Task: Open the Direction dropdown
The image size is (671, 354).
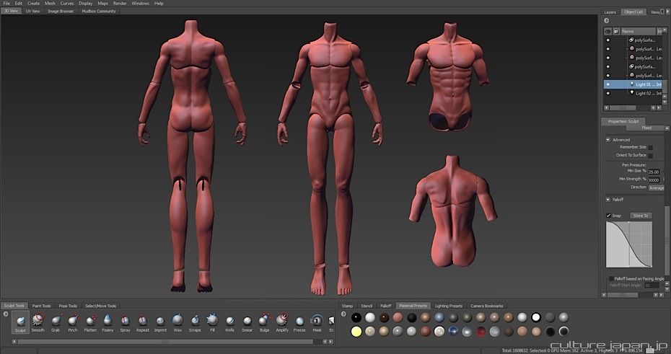Action: [x=656, y=187]
